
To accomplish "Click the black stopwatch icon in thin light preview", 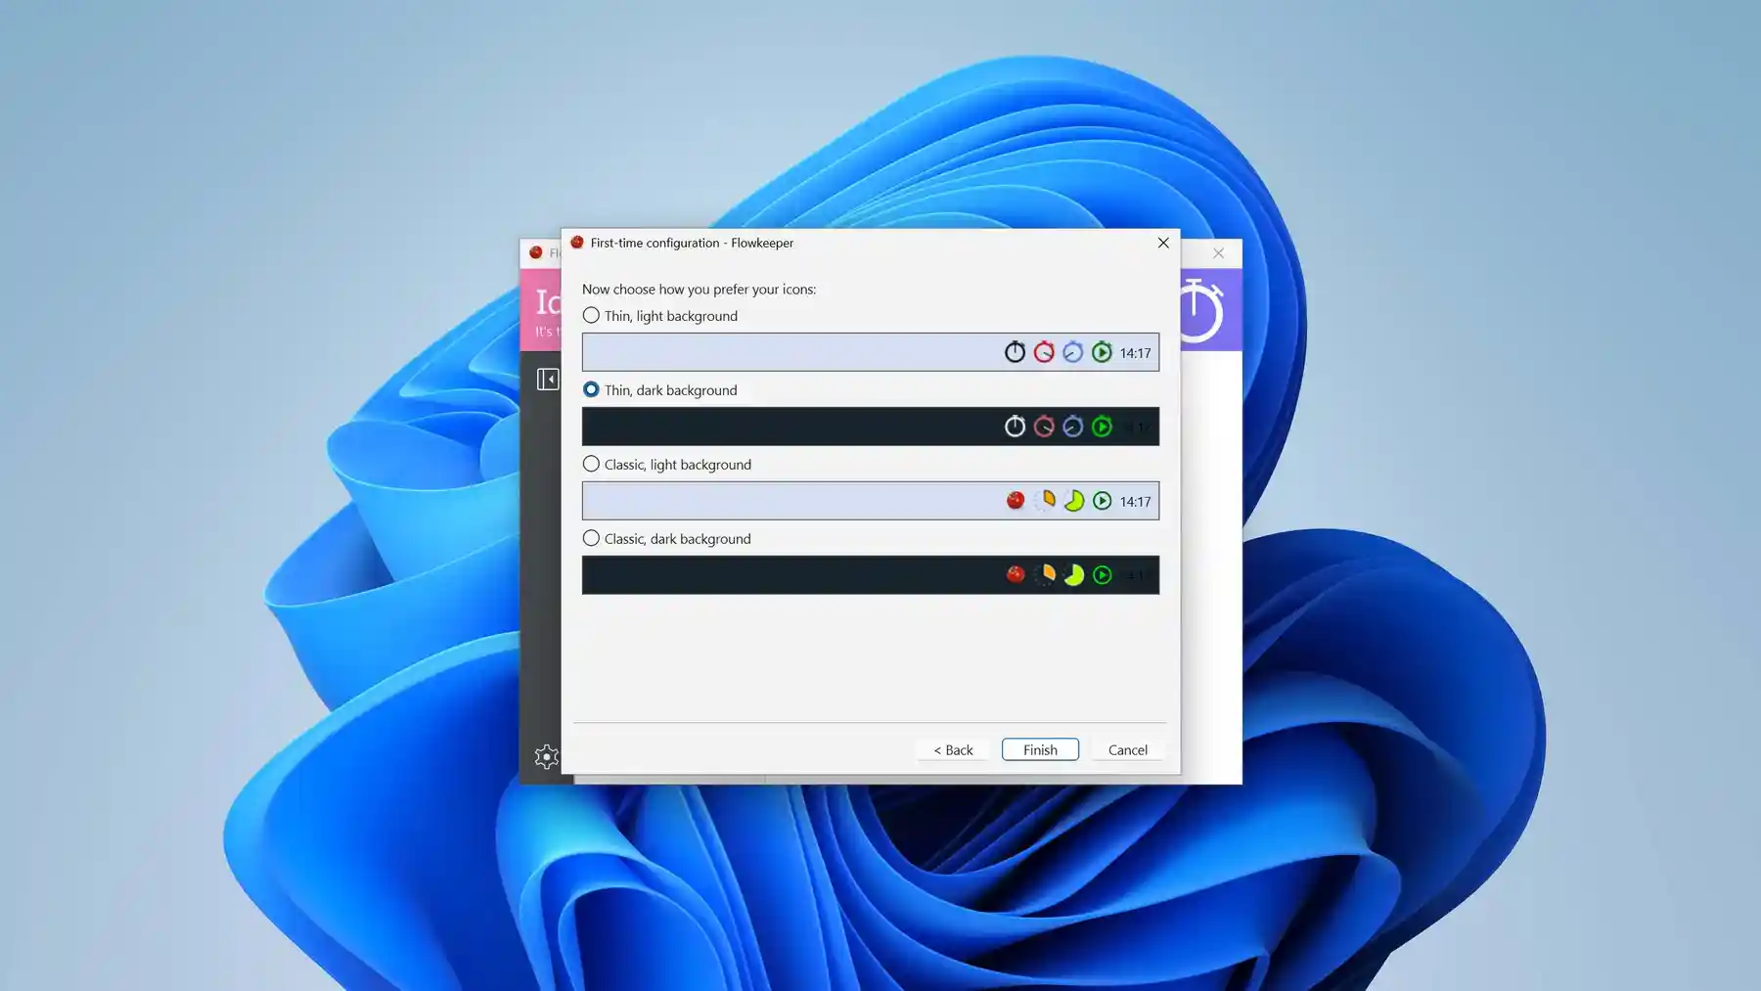I will (x=1015, y=352).
